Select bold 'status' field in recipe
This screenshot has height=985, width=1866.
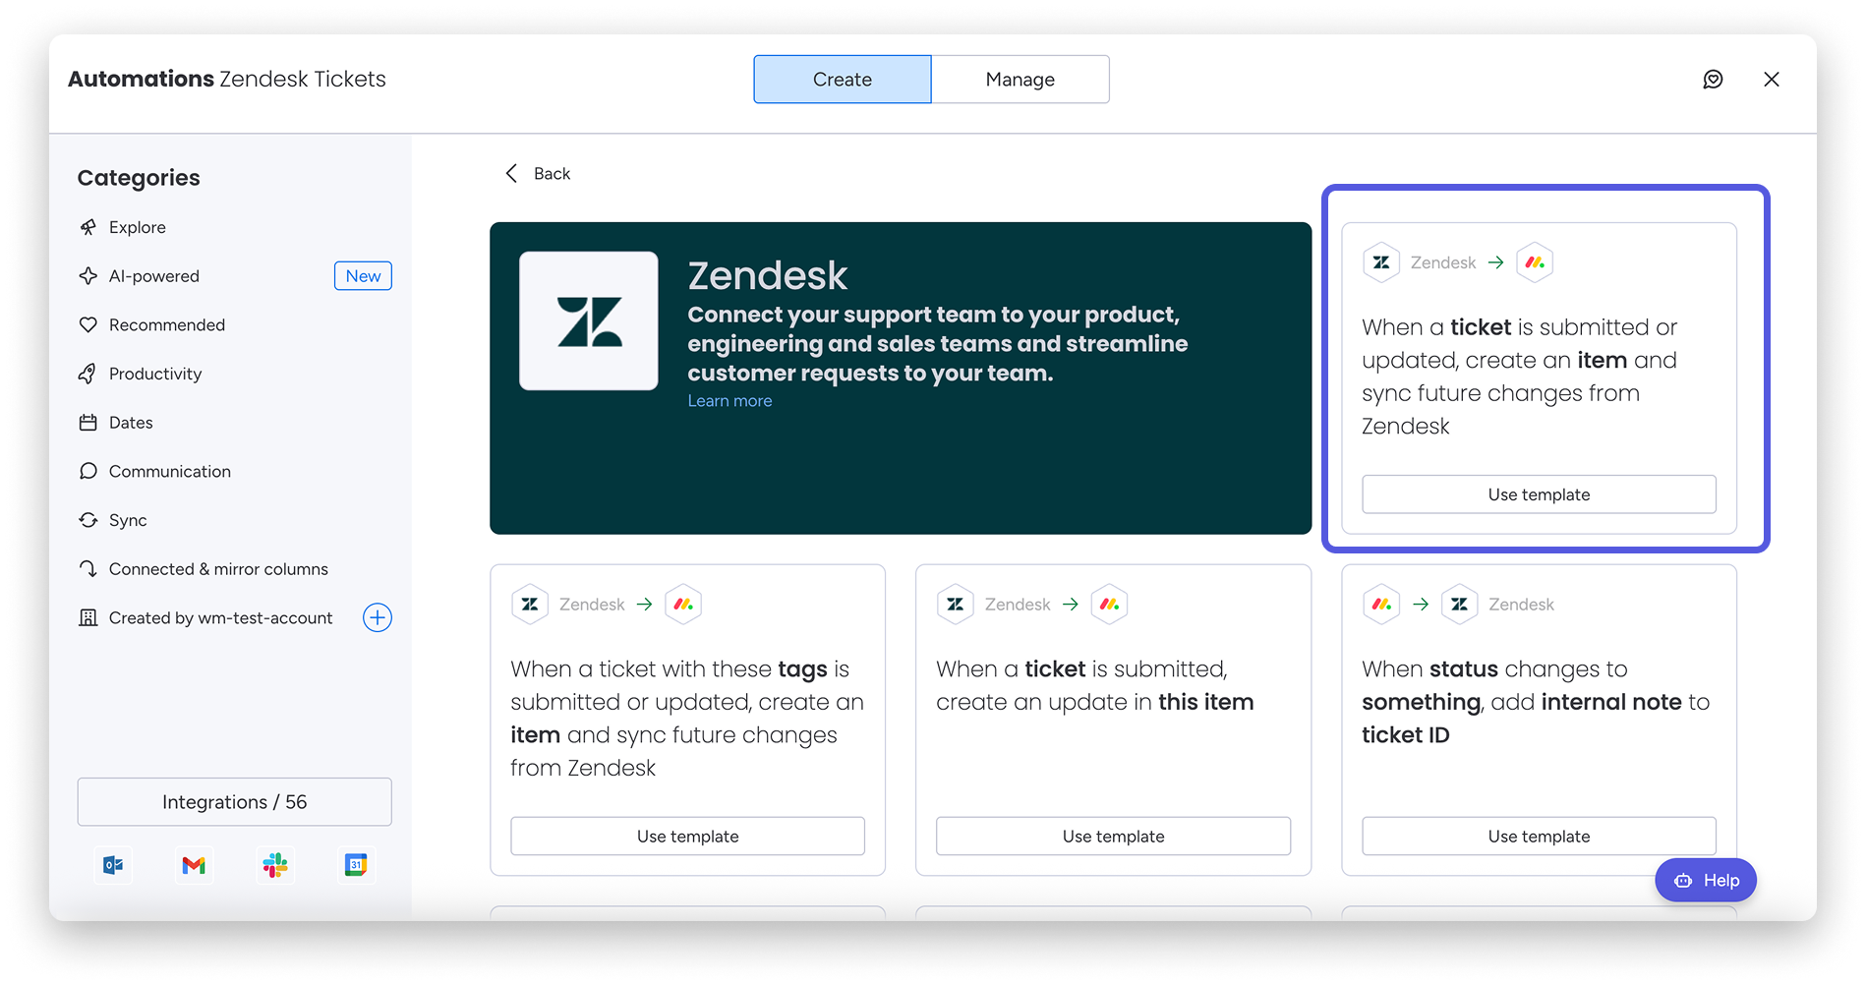point(1464,669)
